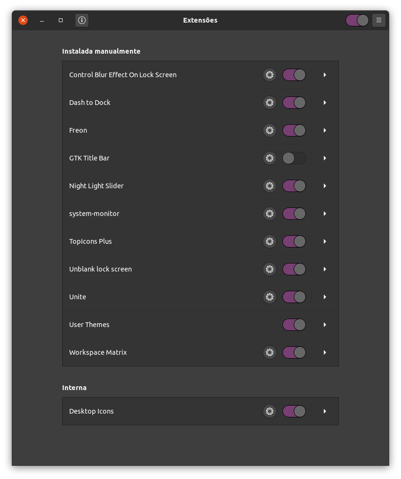Turn off the Unite extension switch
This screenshot has height=479, width=401.
click(294, 297)
